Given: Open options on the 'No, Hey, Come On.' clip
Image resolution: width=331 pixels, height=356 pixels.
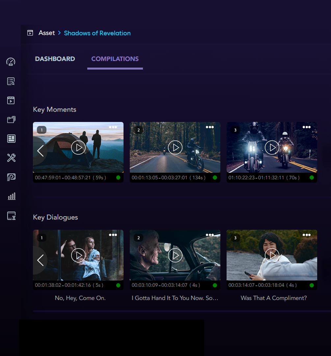Looking at the screenshot, I should (x=113, y=235).
